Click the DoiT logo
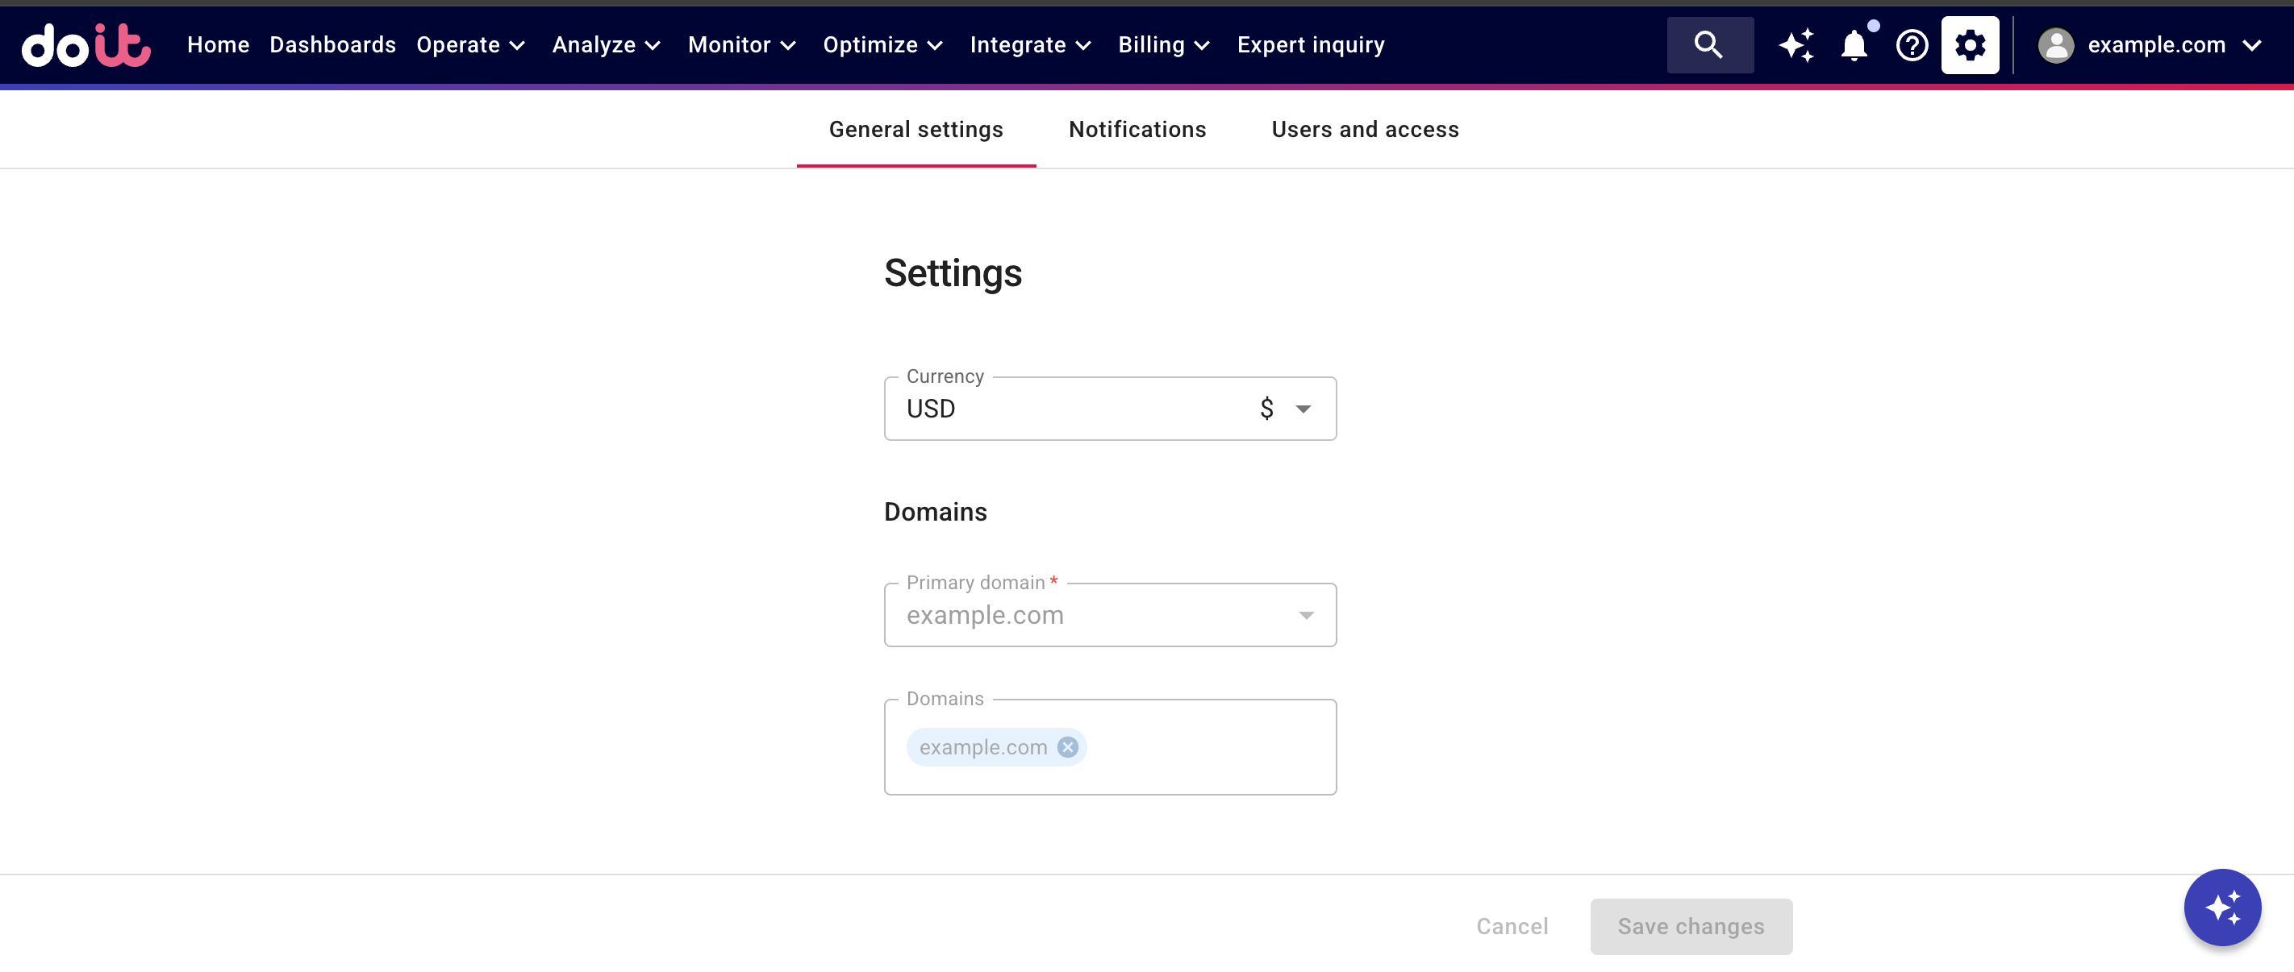2294x972 pixels. pos(86,44)
